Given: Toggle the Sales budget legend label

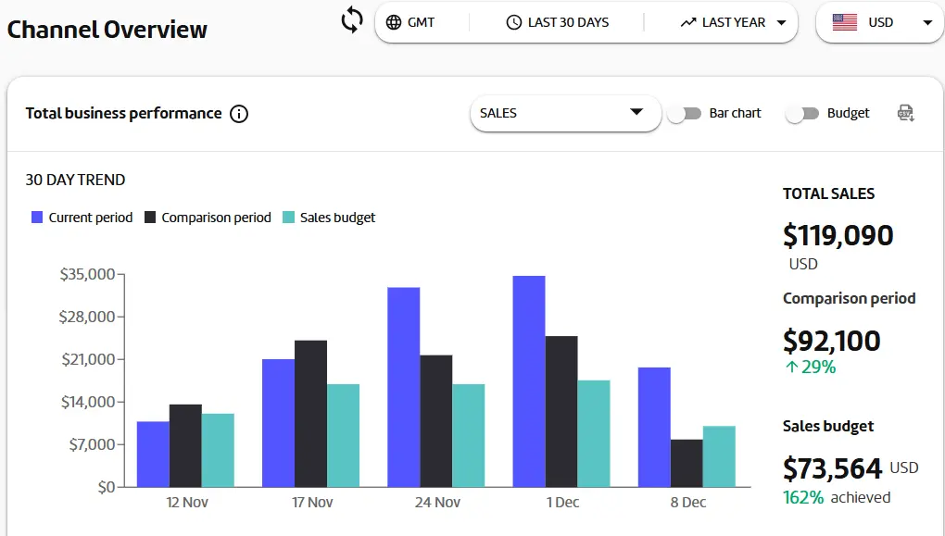Looking at the screenshot, I should coord(337,218).
